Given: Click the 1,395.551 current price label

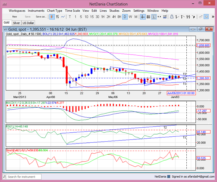Looking at the screenshot, I should coord(204,78).
